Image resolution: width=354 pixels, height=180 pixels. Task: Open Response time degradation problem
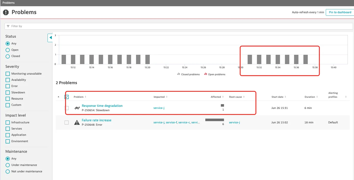click(x=102, y=106)
